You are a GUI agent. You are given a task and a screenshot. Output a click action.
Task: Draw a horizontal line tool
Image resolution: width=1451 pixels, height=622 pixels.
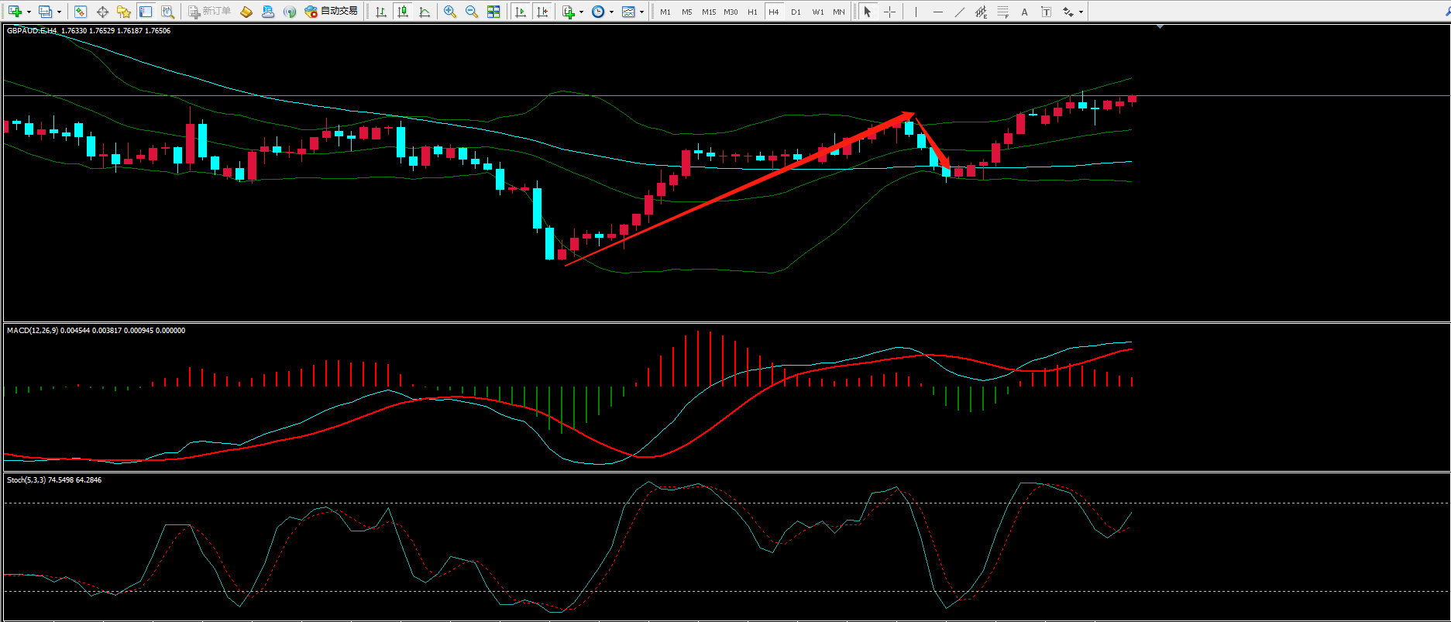tap(938, 12)
